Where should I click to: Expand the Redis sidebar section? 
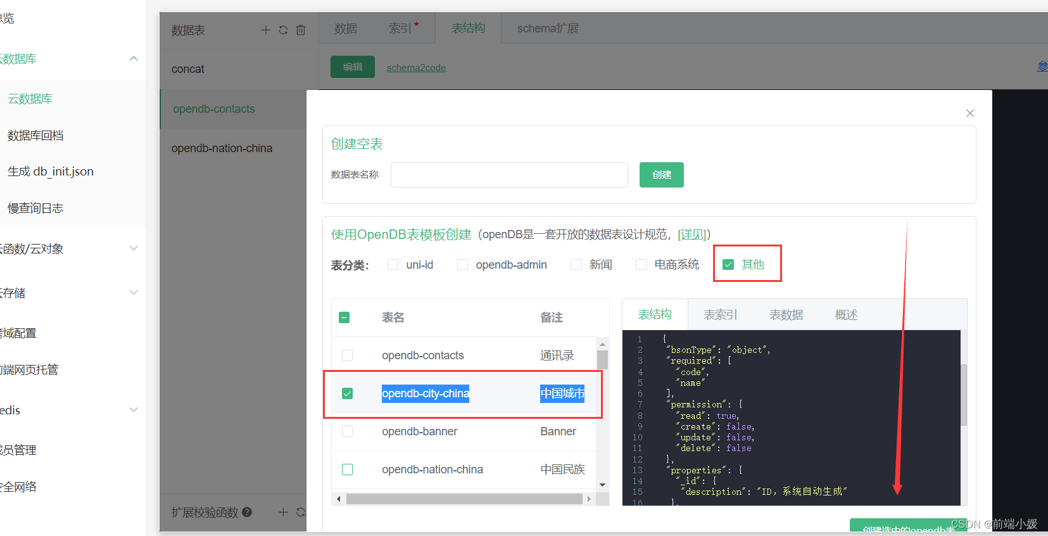click(134, 410)
